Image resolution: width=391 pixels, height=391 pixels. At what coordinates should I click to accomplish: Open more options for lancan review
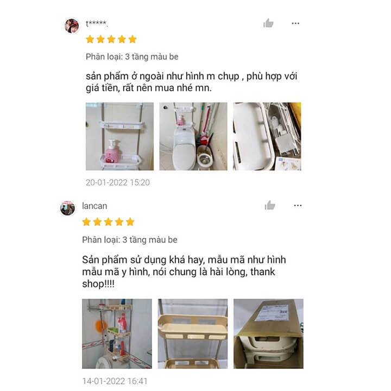pyautogui.click(x=298, y=206)
